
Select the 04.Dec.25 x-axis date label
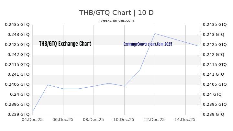tap(32, 120)
